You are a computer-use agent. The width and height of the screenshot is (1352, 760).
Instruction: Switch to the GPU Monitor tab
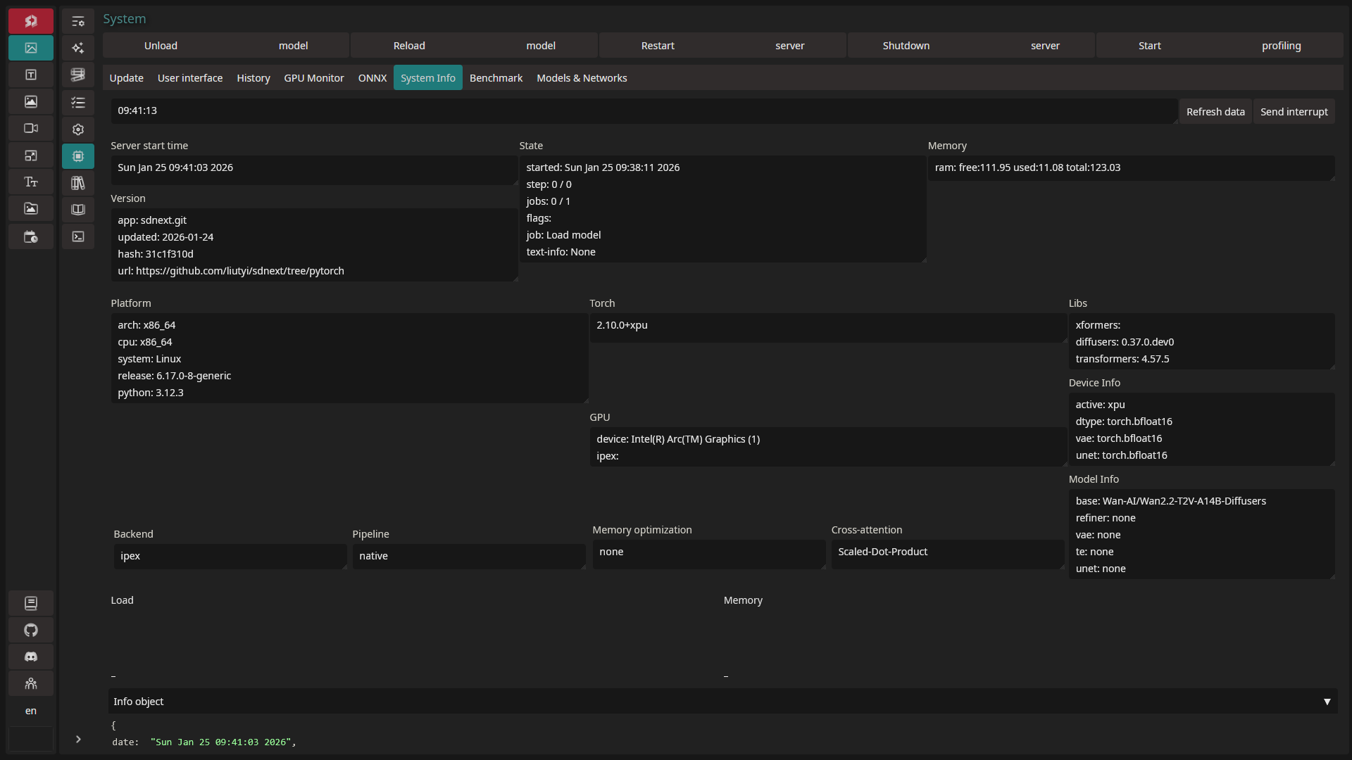[x=313, y=78]
